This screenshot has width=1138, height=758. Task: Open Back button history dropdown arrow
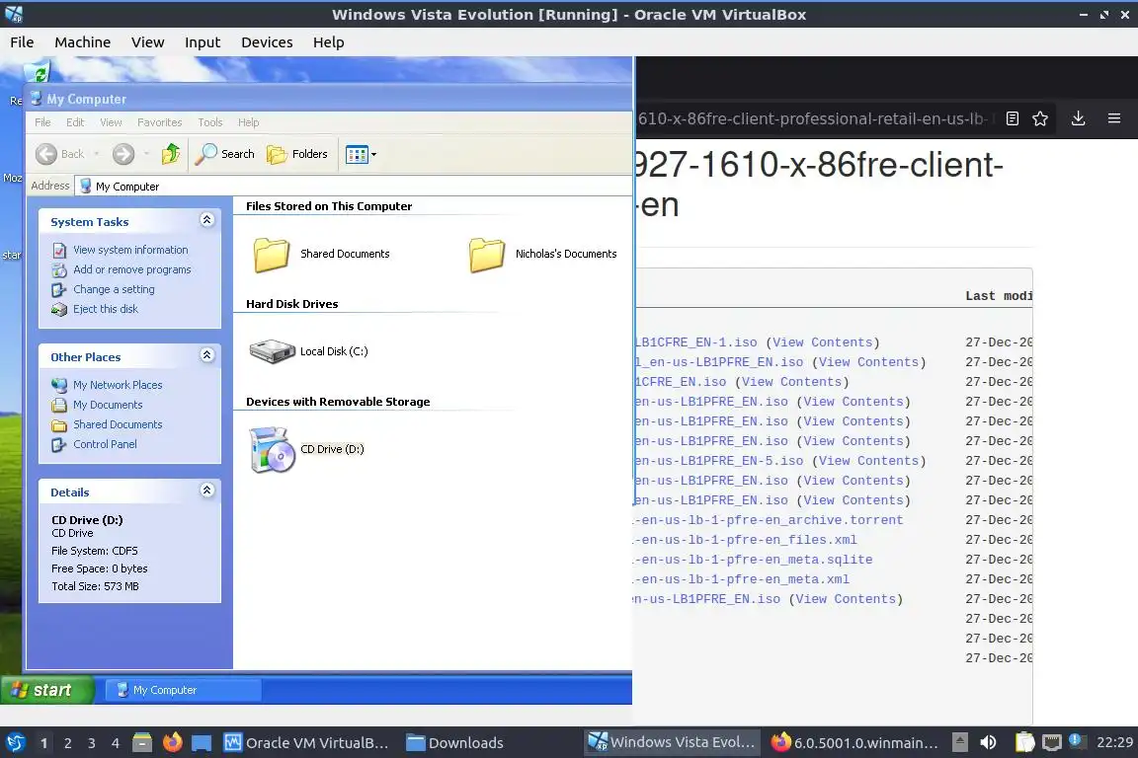pyautogui.click(x=97, y=154)
